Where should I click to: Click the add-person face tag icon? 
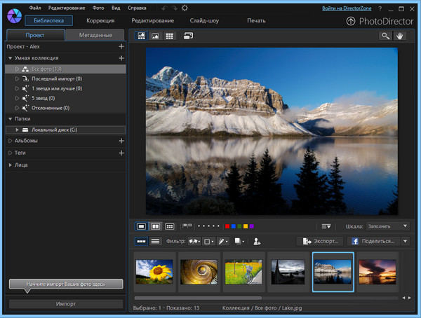pyautogui.click(x=258, y=241)
